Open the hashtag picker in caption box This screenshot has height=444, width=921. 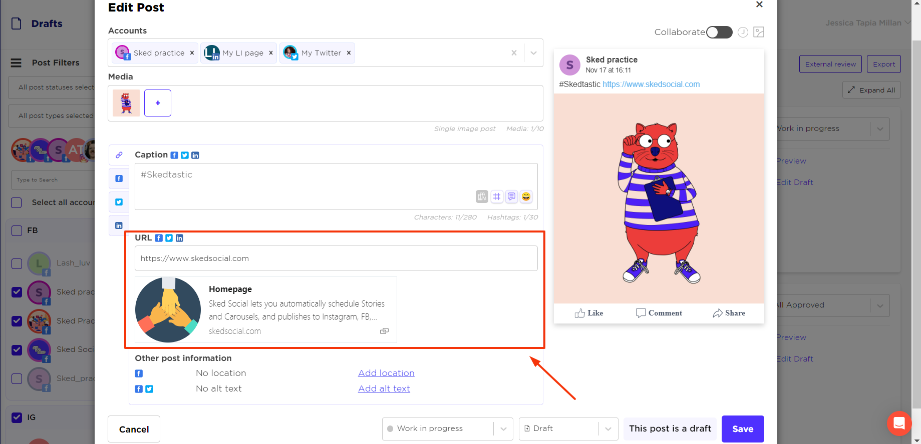point(496,196)
